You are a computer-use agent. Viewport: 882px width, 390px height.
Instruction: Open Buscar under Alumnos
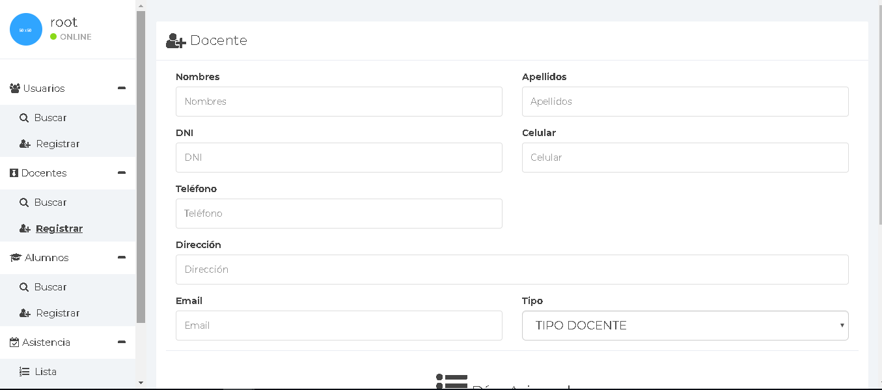(x=50, y=287)
